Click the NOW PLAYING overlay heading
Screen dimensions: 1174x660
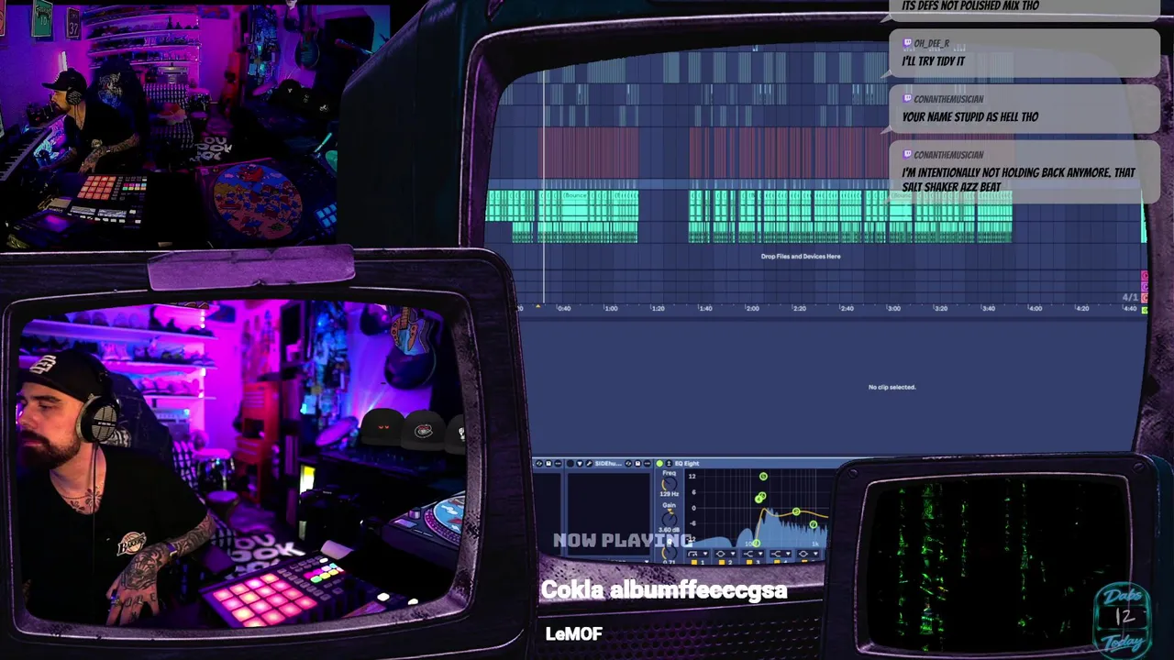[x=621, y=540]
